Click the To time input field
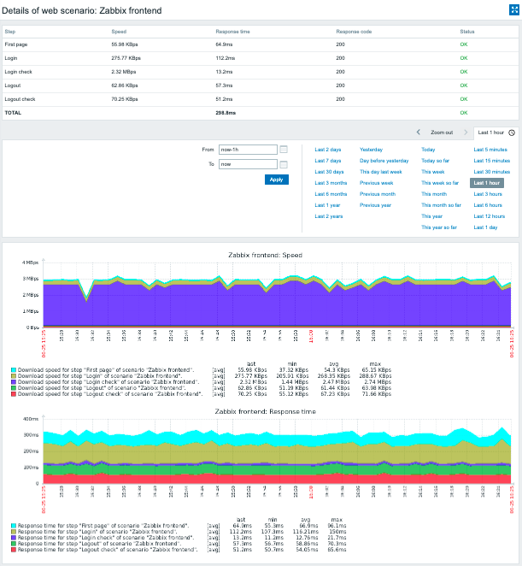Screen dimensions: 522x566 (x=248, y=164)
